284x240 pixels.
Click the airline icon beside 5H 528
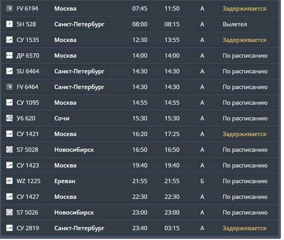(x=9, y=24)
